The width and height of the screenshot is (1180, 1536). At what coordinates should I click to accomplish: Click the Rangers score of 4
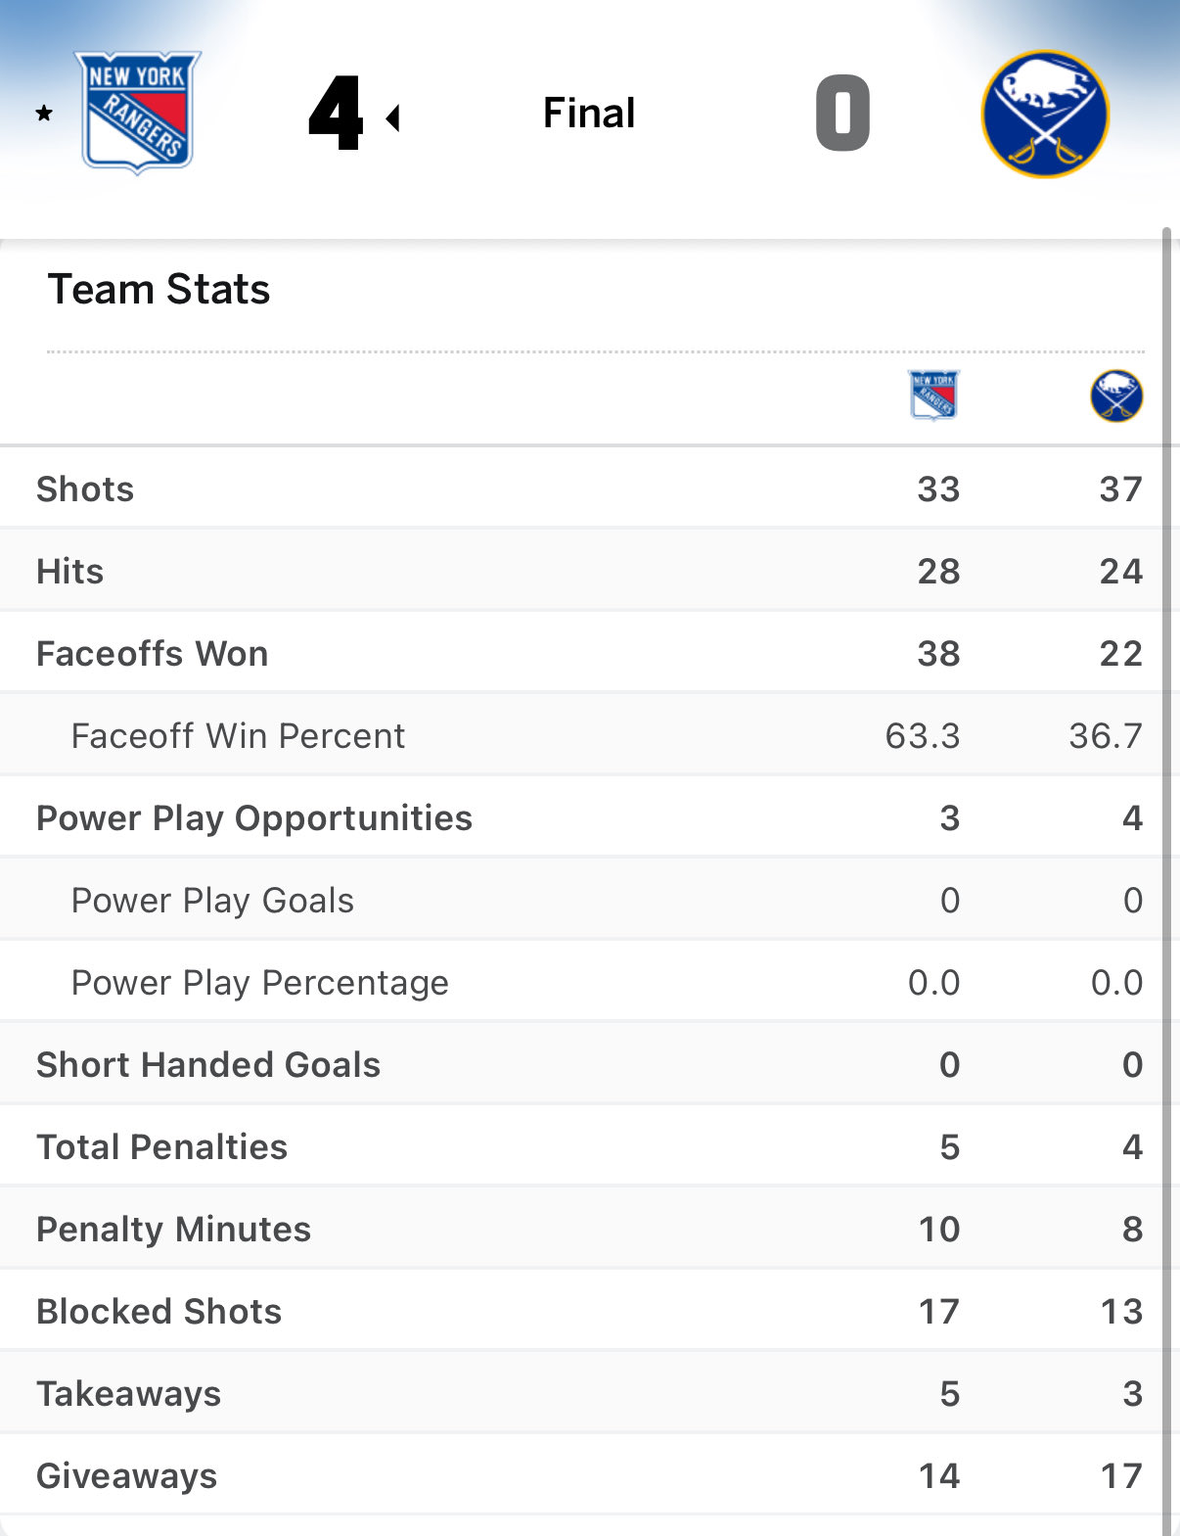pyautogui.click(x=336, y=114)
